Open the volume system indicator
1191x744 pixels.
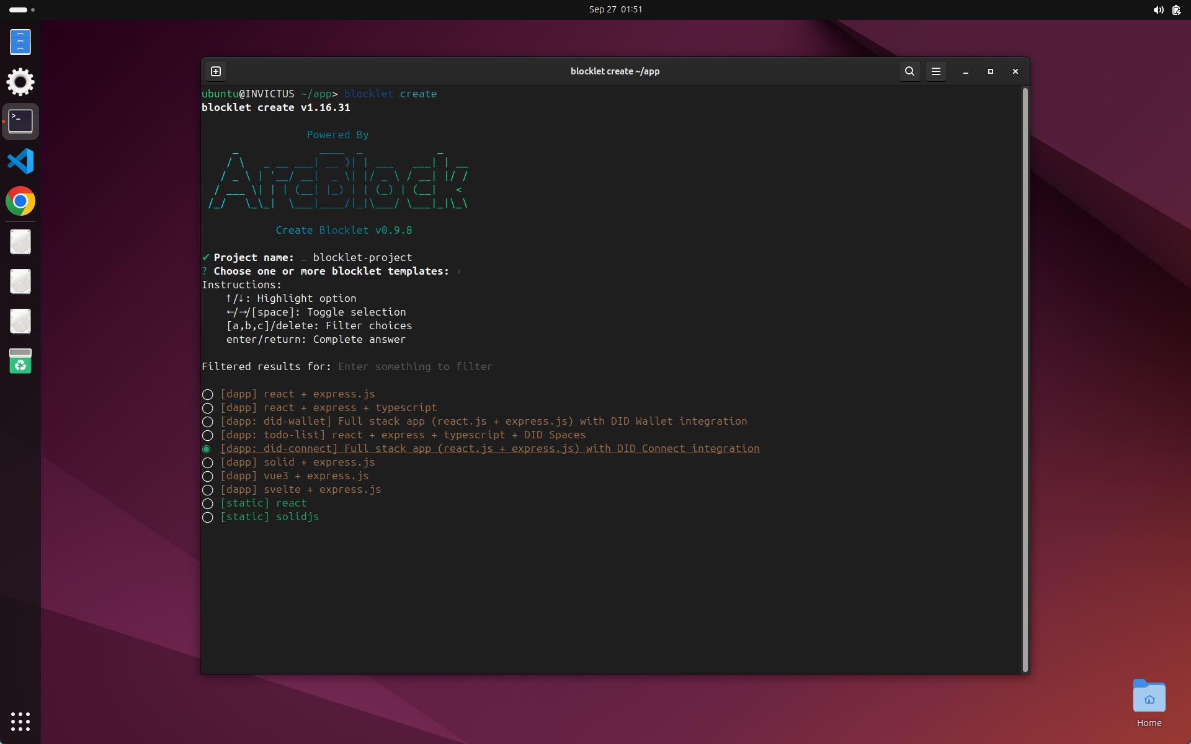[1158, 9]
